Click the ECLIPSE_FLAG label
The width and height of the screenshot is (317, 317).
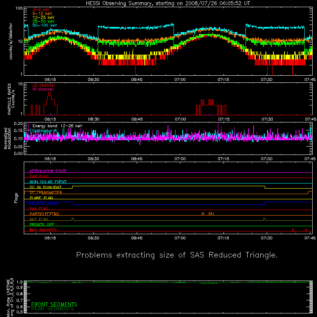(x=43, y=203)
